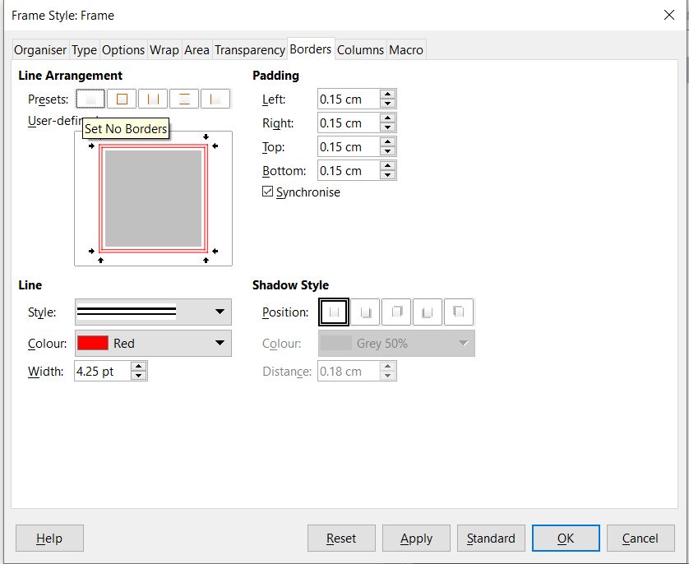
Task: Open the Columns tab
Action: pyautogui.click(x=360, y=49)
